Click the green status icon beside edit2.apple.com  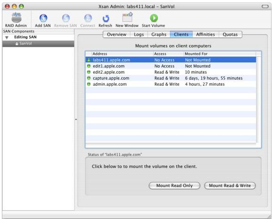point(89,72)
